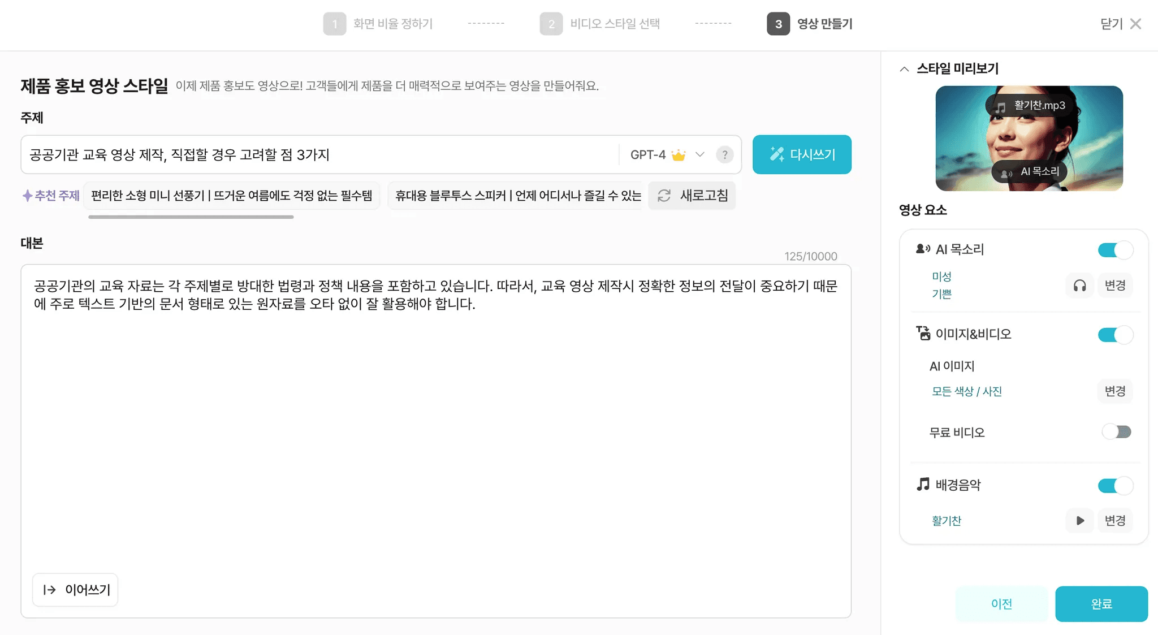The height and width of the screenshot is (635, 1158).
Task: Collapse the 스타일 미리보기 section
Action: (904, 68)
